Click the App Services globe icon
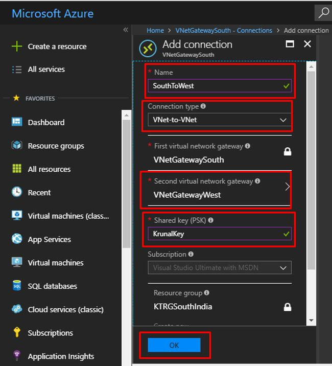Image resolution: width=332 pixels, height=366 pixels. [17, 239]
